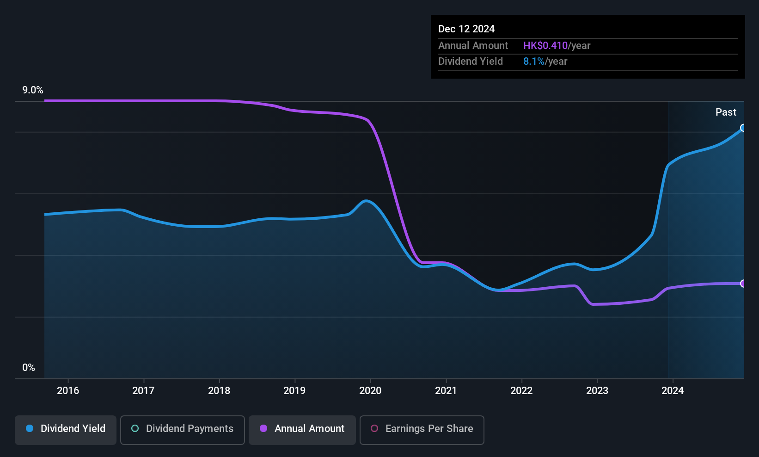Click the 2024 label on the x-axis
The image size is (759, 457).
pyautogui.click(x=673, y=391)
